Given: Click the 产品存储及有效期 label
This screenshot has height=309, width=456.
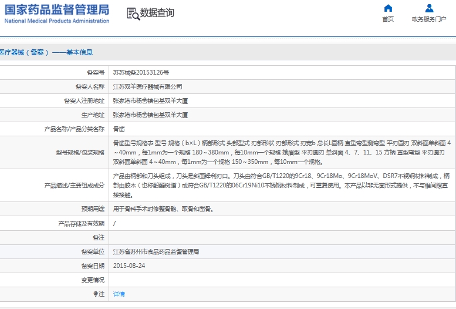Looking at the screenshot, I should point(81,223).
